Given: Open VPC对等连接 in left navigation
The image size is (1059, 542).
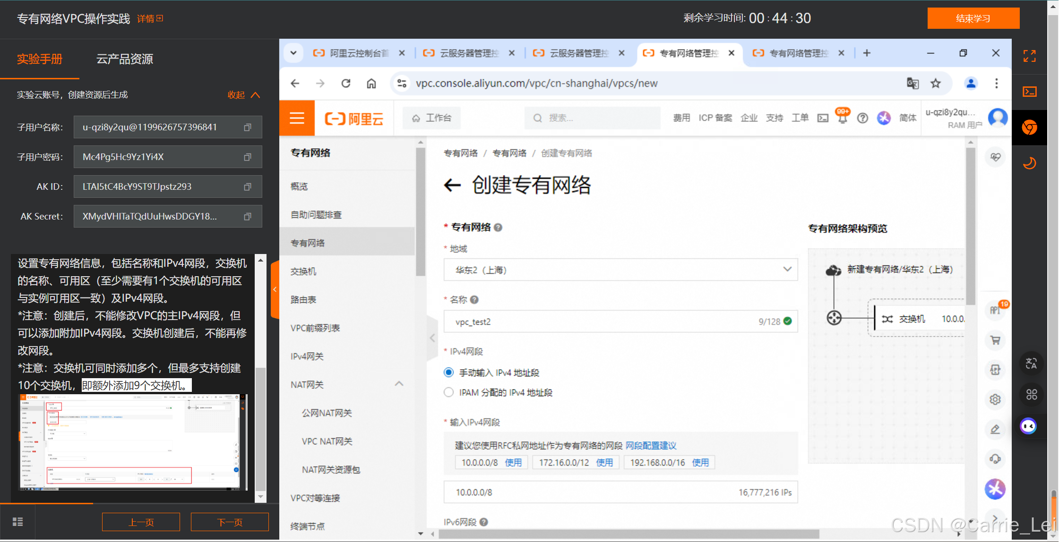Looking at the screenshot, I should (x=315, y=498).
